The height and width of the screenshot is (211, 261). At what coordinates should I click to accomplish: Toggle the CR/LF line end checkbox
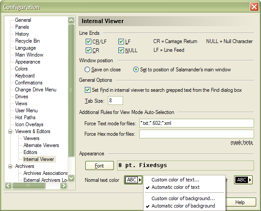point(88,42)
